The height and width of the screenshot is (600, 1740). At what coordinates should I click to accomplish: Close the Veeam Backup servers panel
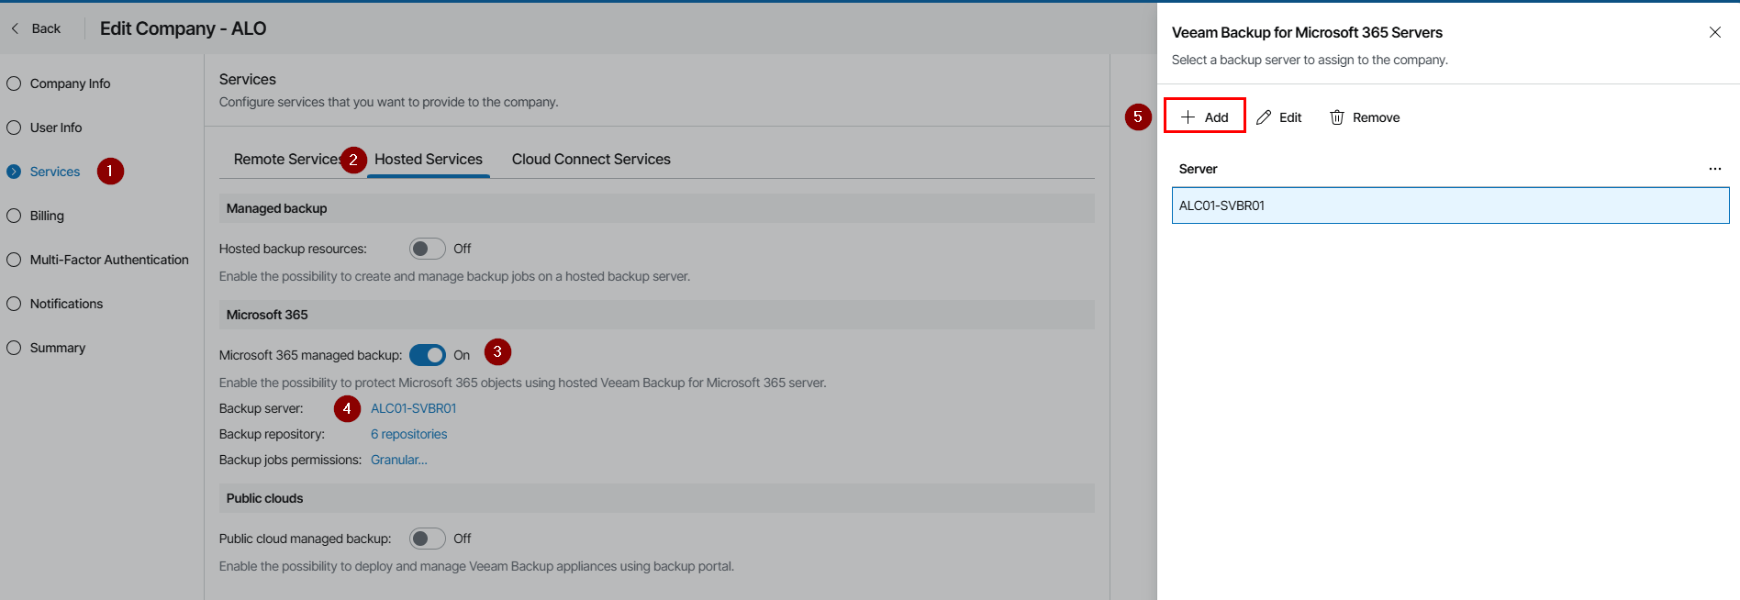(x=1714, y=32)
